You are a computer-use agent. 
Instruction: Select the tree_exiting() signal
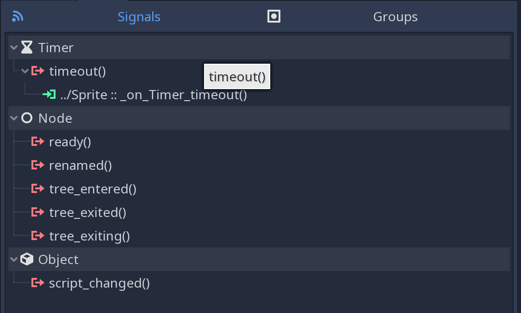pyautogui.click(x=89, y=235)
